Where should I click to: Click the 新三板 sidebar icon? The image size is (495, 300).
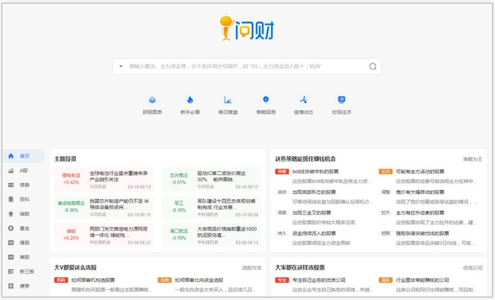tap(11, 272)
